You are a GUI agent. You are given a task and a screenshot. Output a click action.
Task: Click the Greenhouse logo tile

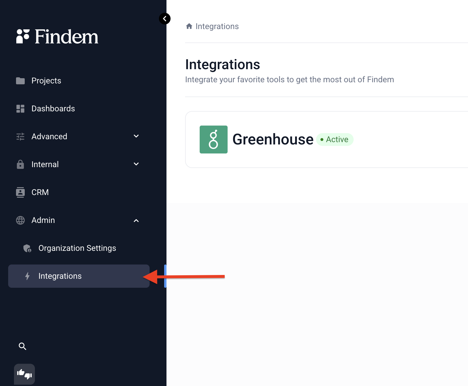(x=214, y=140)
